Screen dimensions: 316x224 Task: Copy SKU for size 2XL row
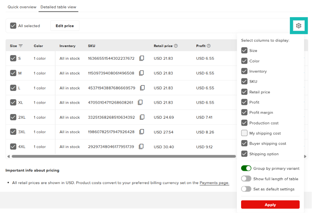pyautogui.click(x=142, y=117)
